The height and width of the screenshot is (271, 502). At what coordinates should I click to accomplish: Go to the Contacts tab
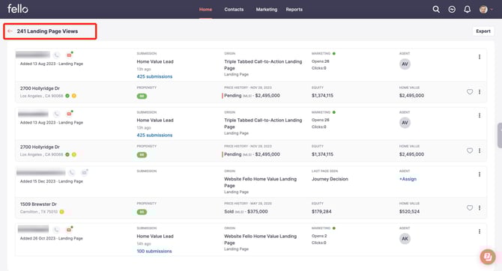[x=234, y=9]
